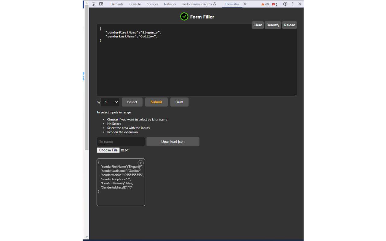The height and width of the screenshot is (241, 386).
Task: Click the errors count badge showing 2
Action: click(275, 4)
